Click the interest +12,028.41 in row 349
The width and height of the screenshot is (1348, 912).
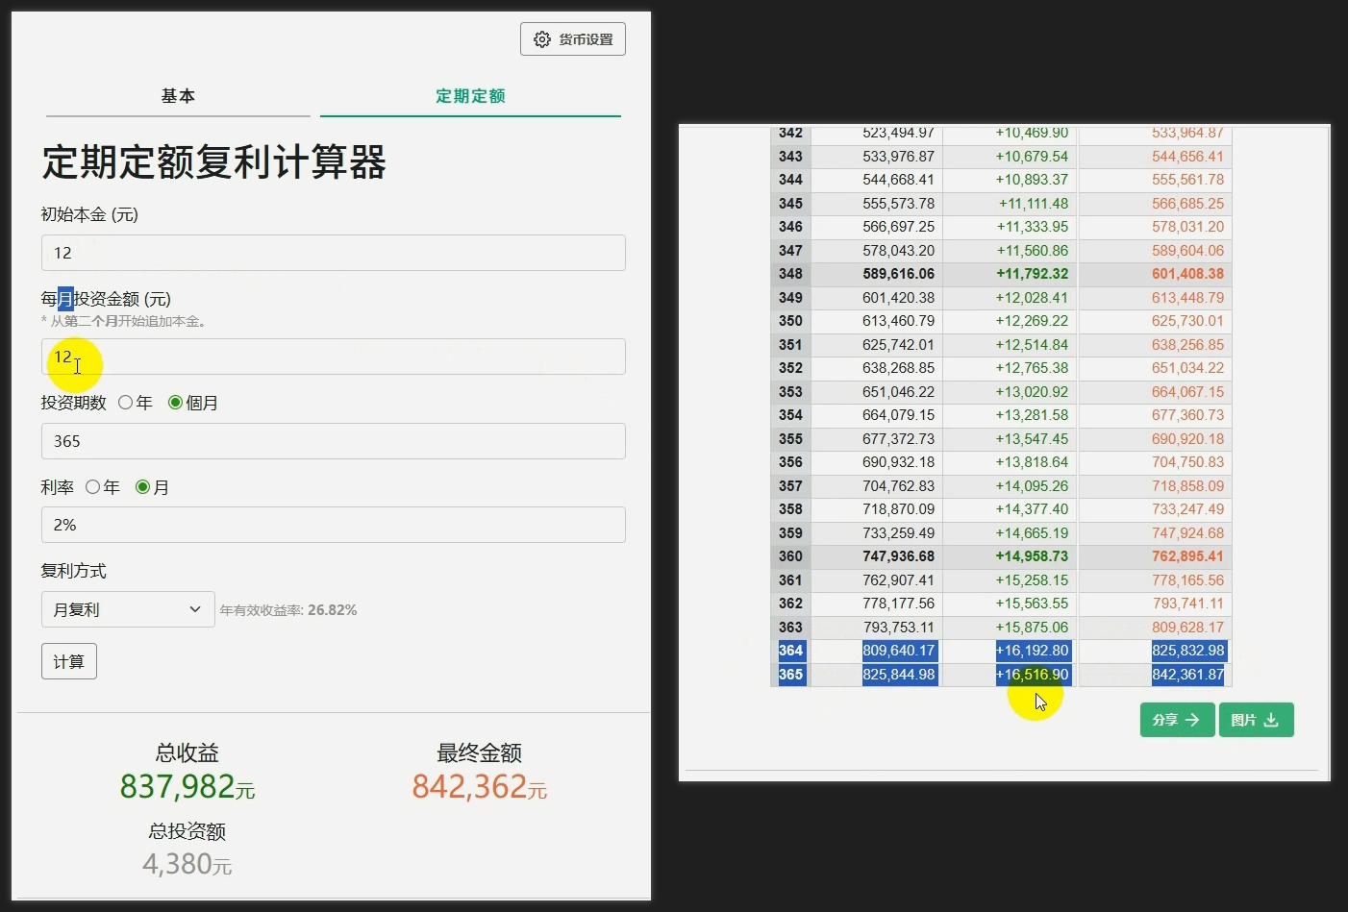[1033, 298]
